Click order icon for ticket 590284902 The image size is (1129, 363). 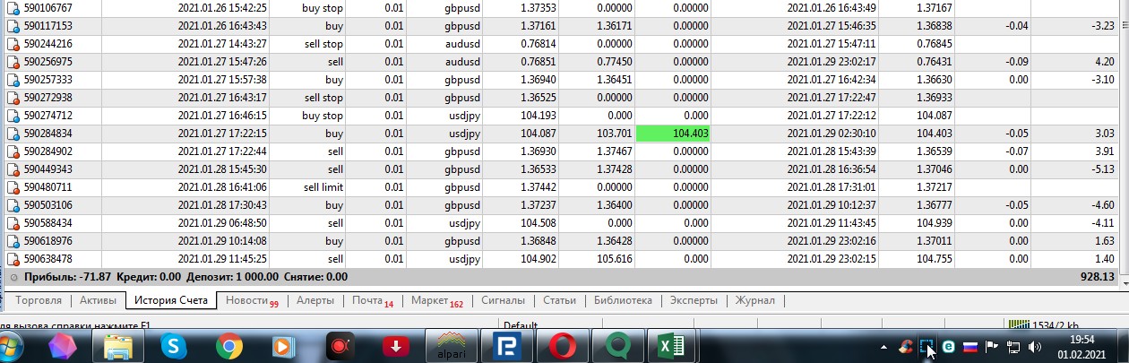click(x=13, y=151)
